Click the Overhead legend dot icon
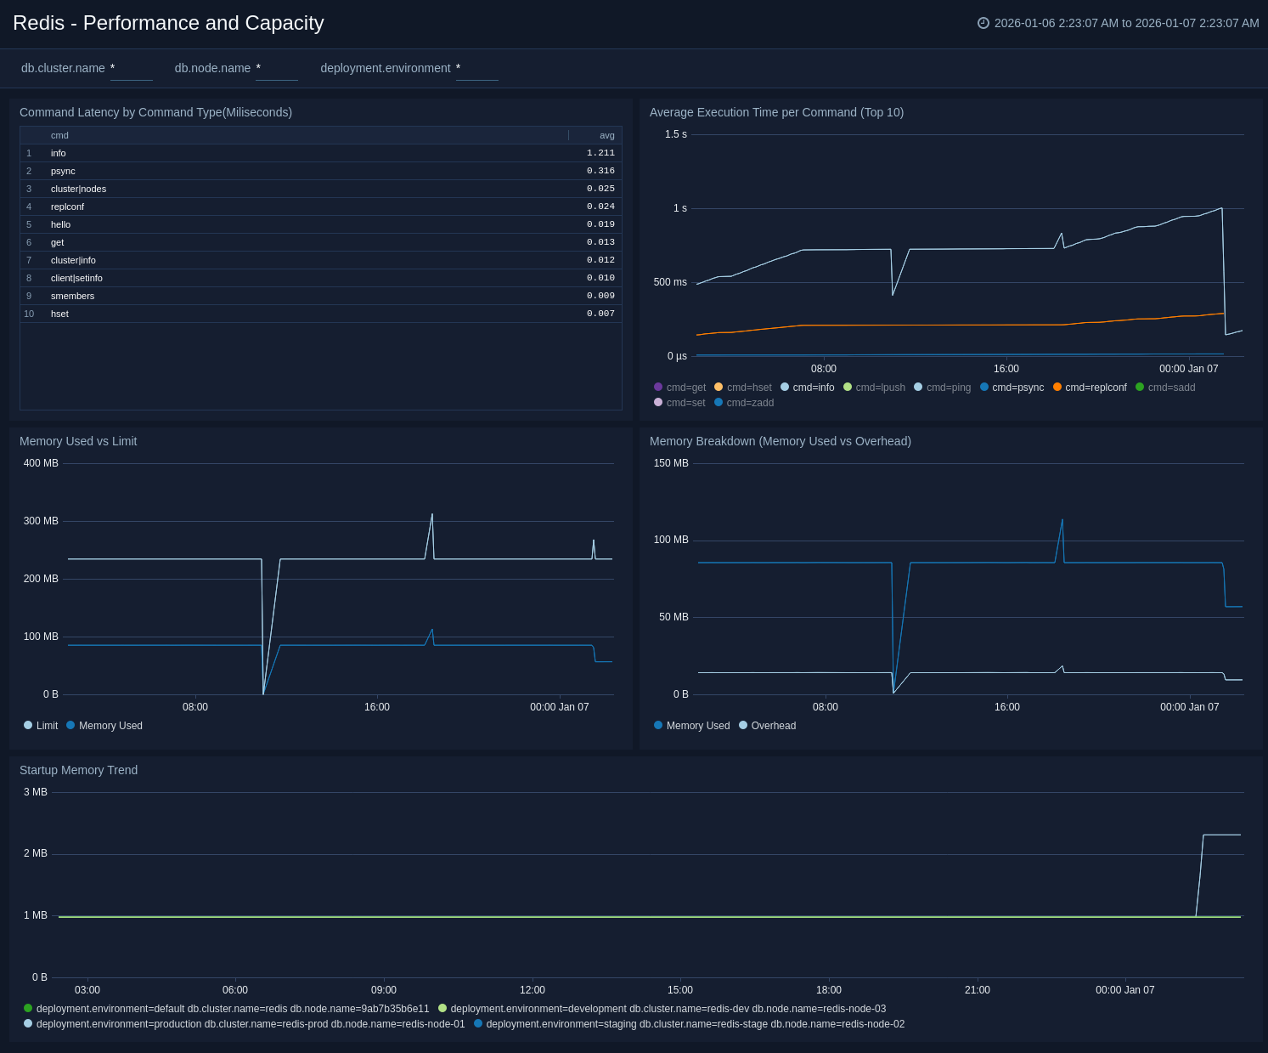Viewport: 1268px width, 1053px height. click(743, 725)
